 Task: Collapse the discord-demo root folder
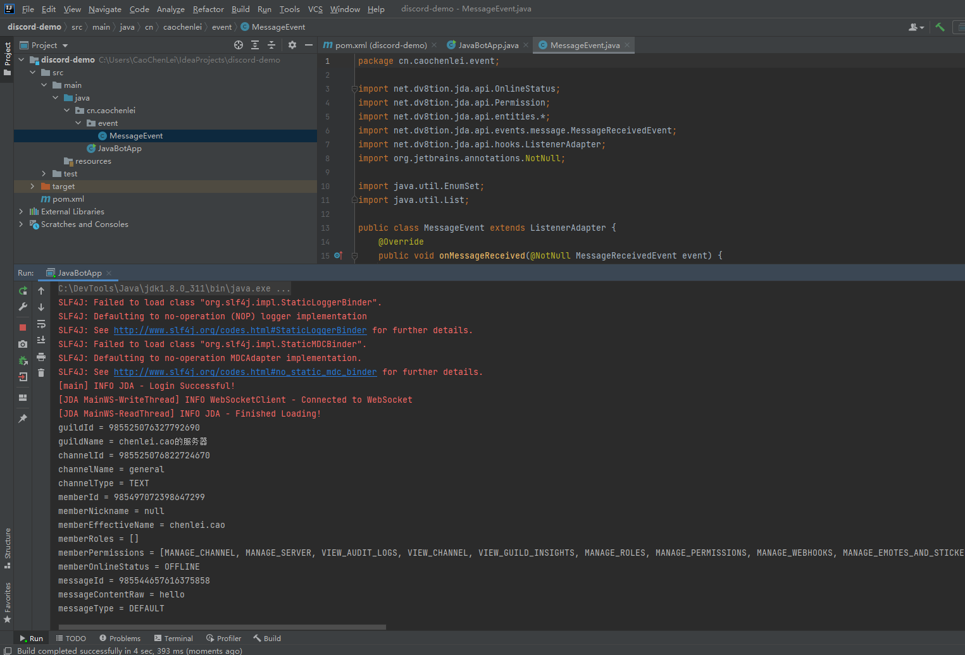22,60
